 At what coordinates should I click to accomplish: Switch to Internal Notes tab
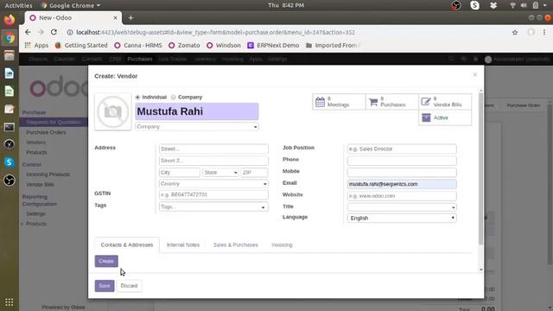tap(183, 244)
